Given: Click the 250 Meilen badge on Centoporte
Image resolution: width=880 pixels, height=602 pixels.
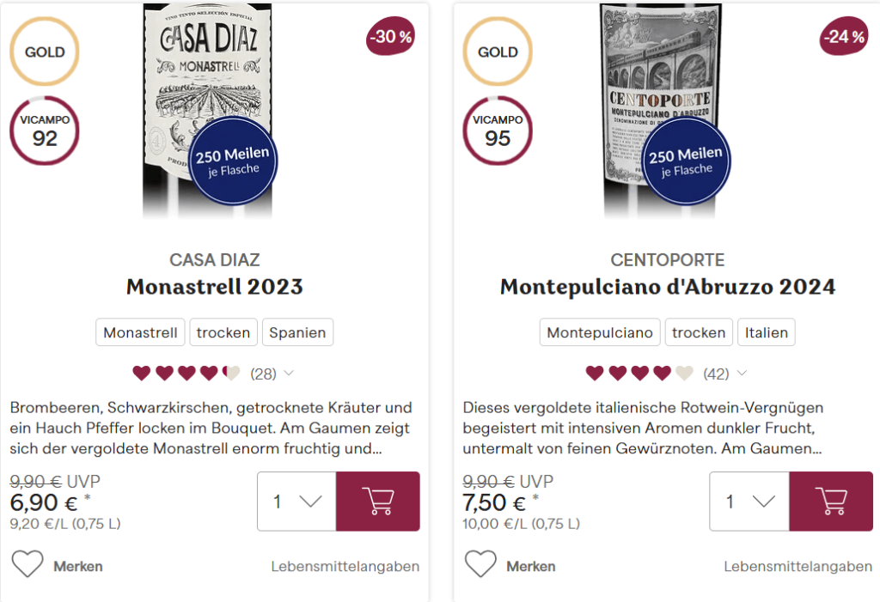Looking at the screenshot, I should [685, 161].
